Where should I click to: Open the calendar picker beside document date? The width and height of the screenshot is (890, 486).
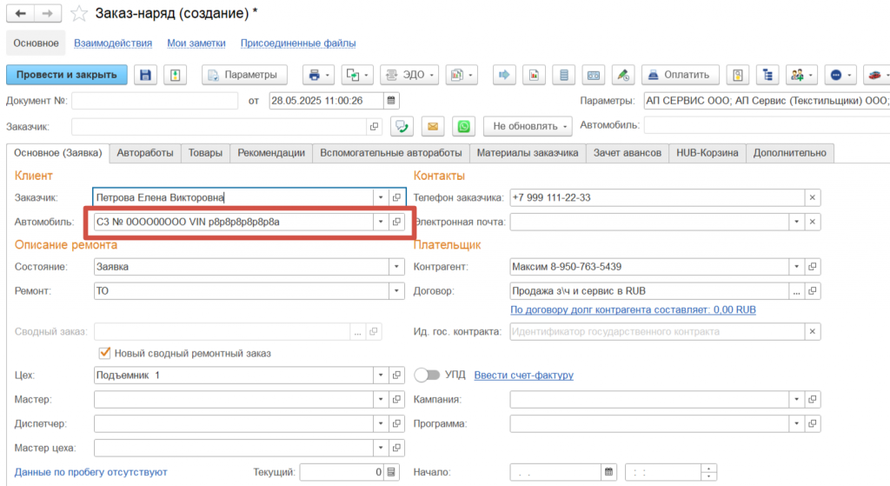click(391, 101)
